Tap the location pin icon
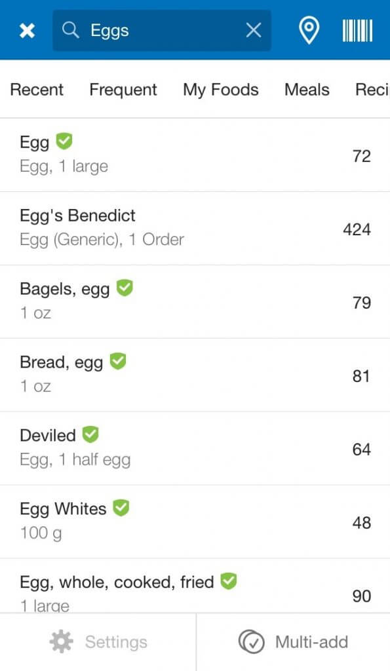Image resolution: width=390 pixels, height=671 pixels. (x=309, y=30)
